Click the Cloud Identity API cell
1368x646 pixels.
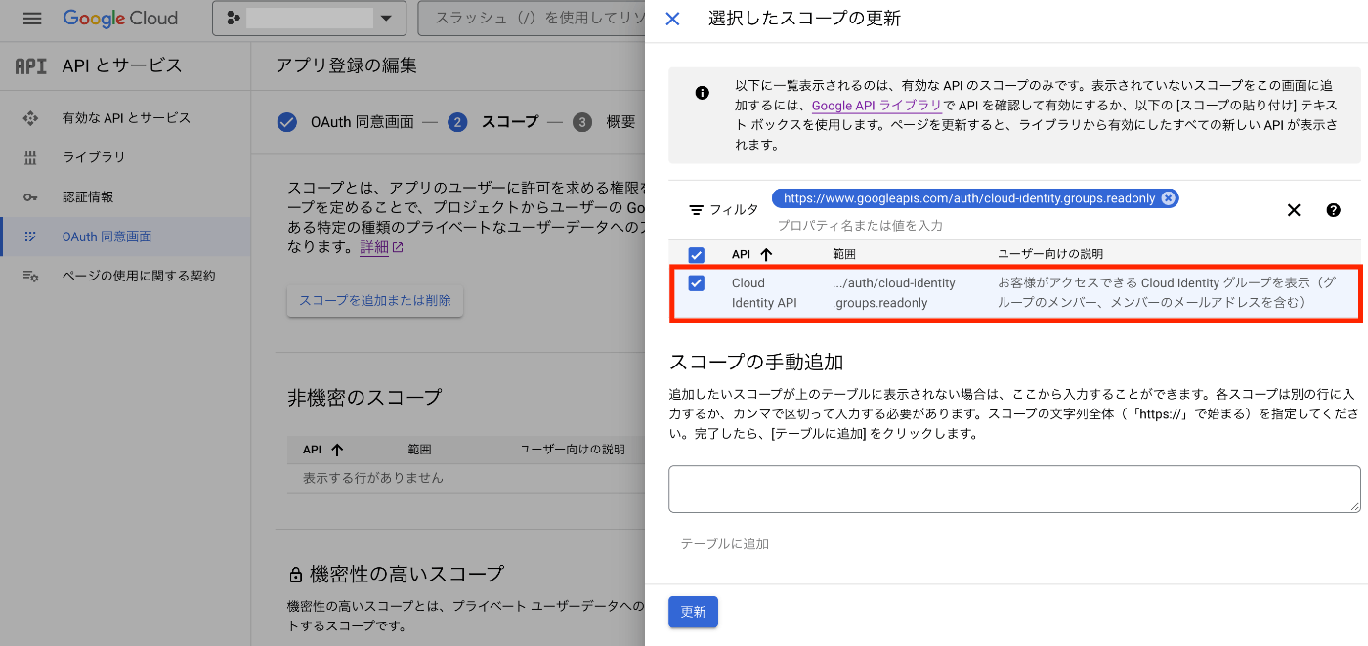point(765,293)
